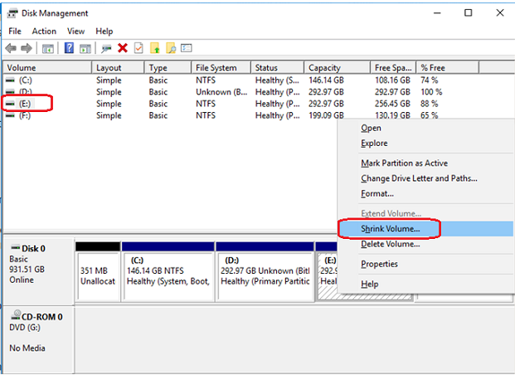Click the Unknown (B... file system cell

pos(221,92)
